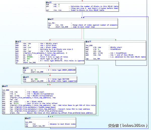
Task: Click the first header icon on the 'cmp ax, 3' node
Action: coord(24,67)
